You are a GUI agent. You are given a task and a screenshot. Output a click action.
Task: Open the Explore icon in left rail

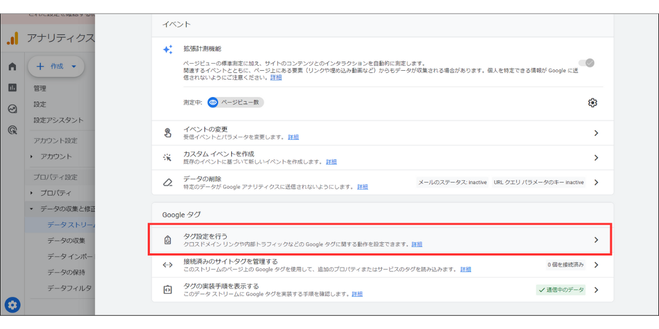pyautogui.click(x=12, y=109)
